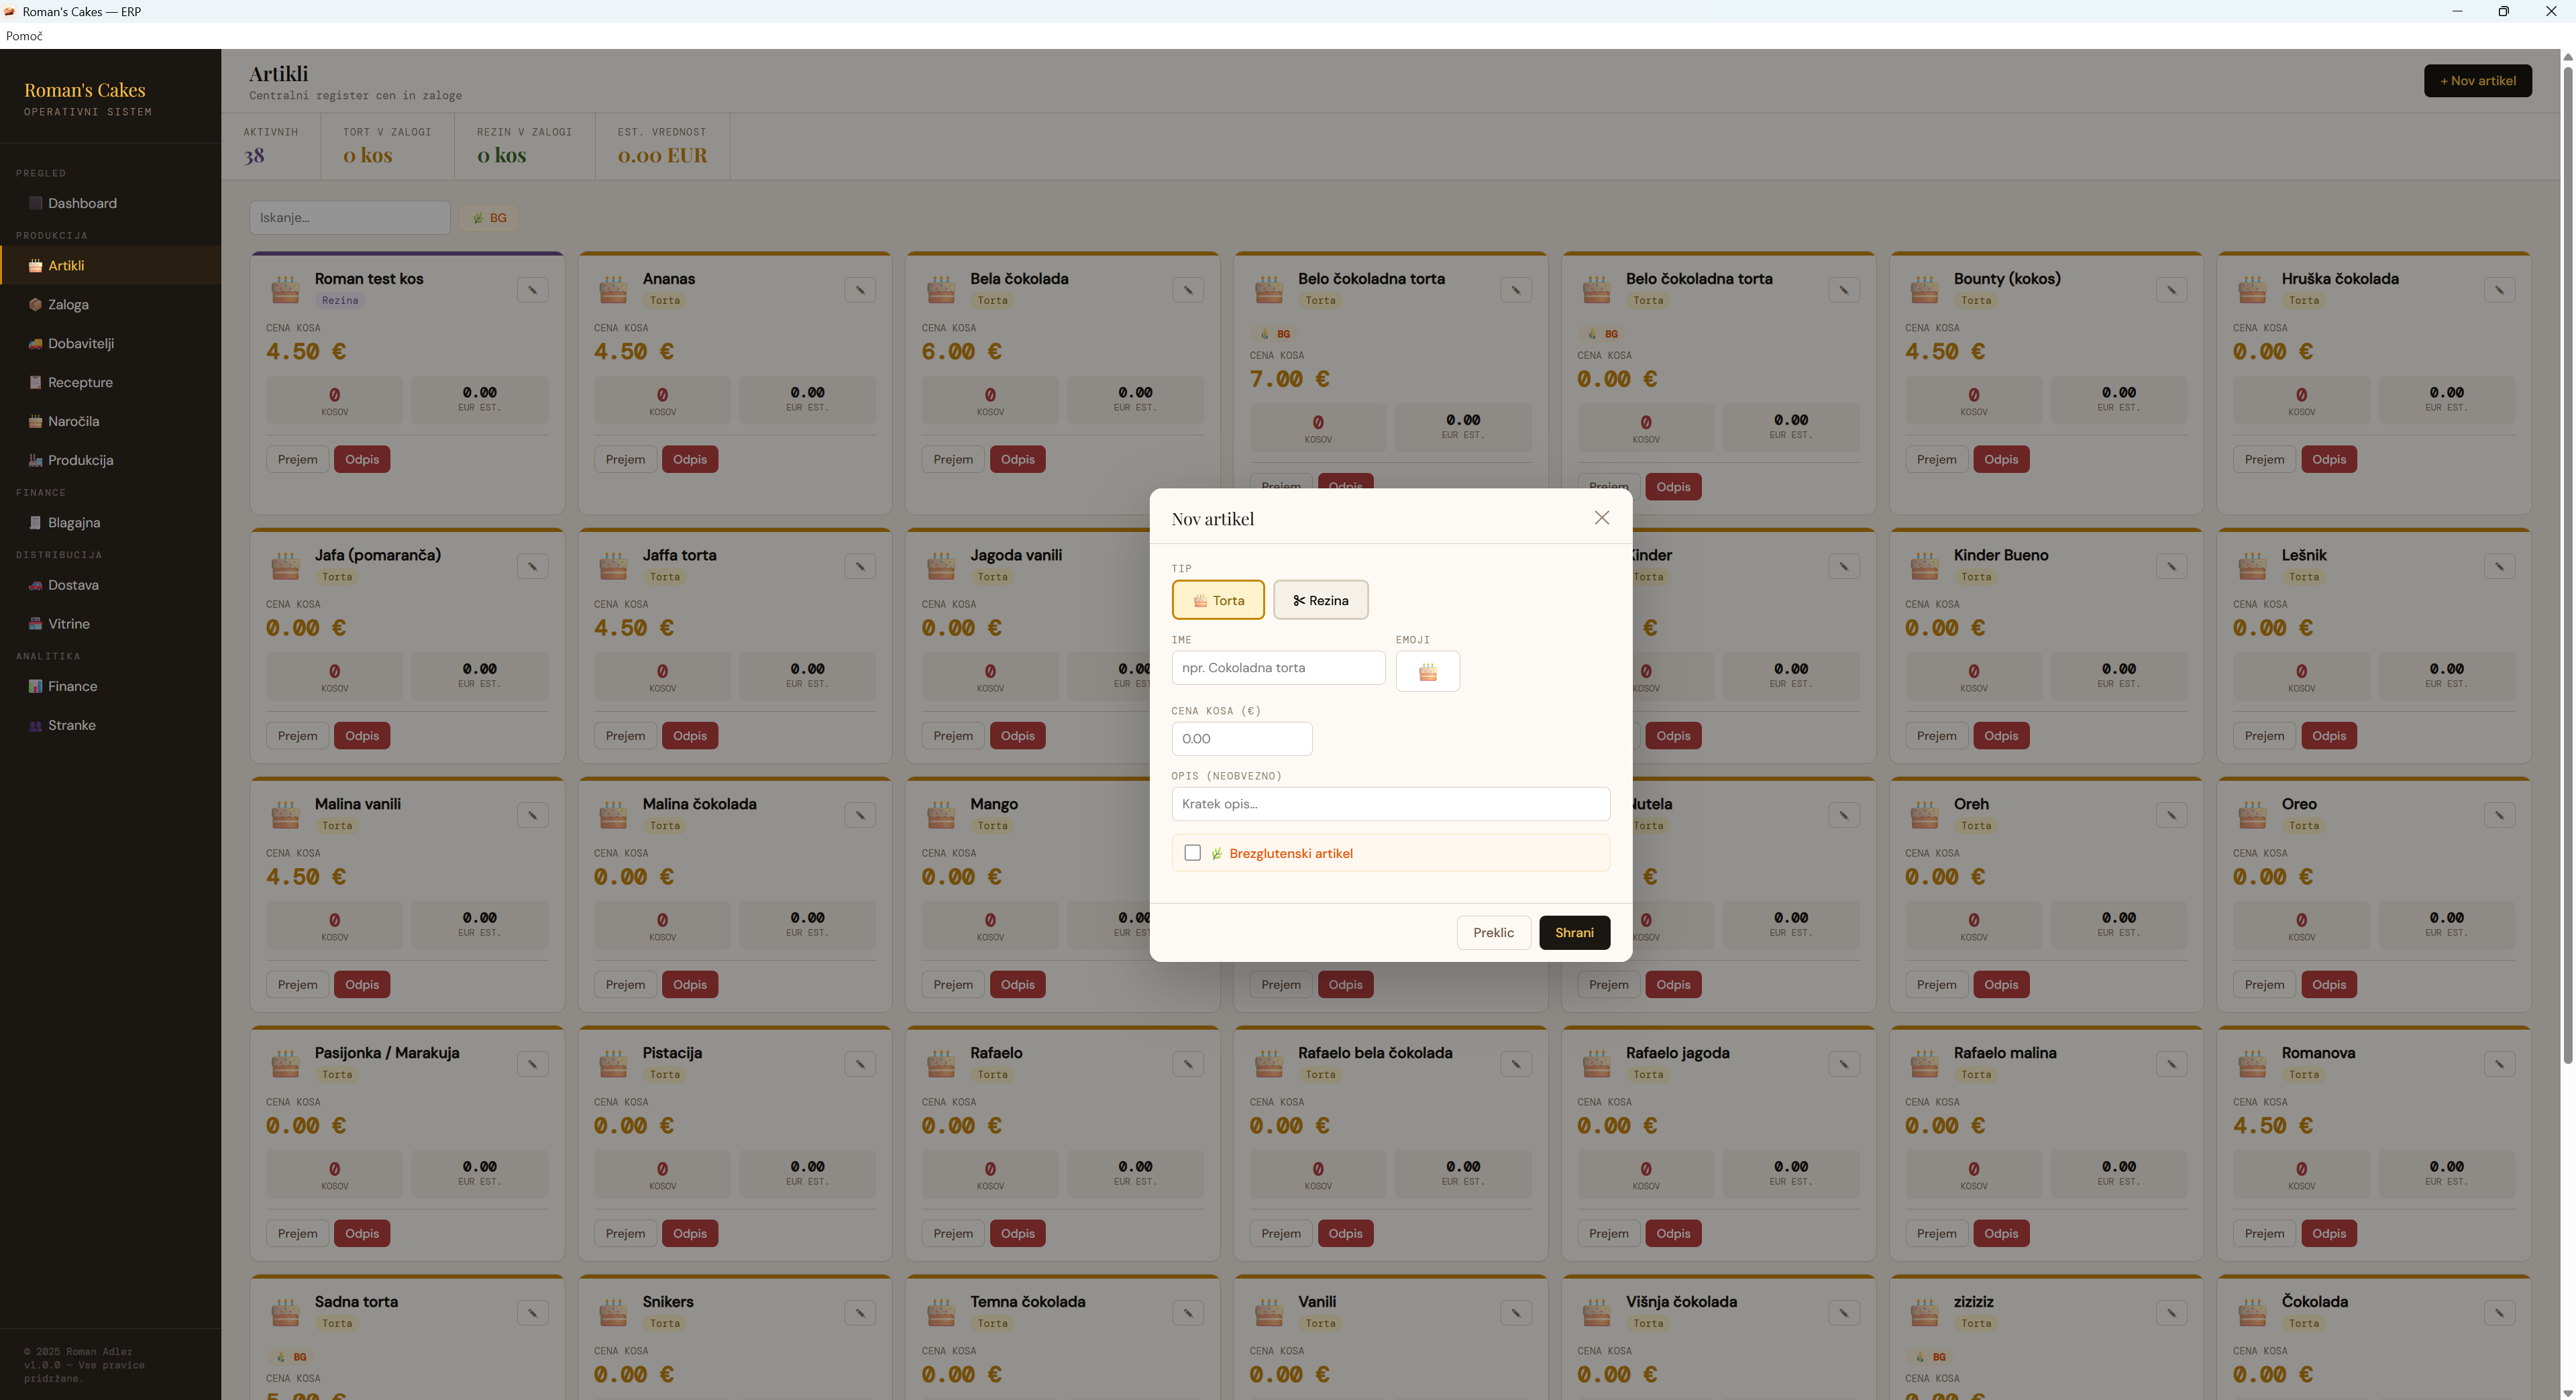Edit the Snikers article
Image resolution: width=2576 pixels, height=1400 pixels.
coord(860,1313)
